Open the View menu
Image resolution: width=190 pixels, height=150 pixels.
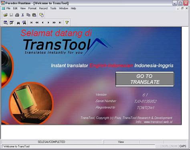point(23,8)
